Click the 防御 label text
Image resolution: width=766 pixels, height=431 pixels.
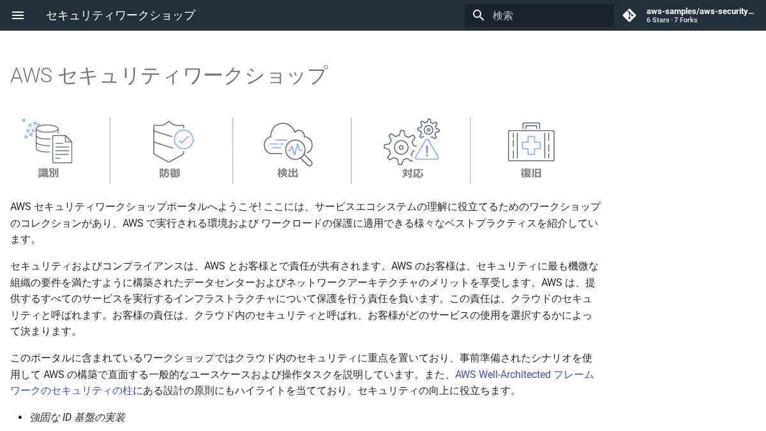click(x=170, y=173)
